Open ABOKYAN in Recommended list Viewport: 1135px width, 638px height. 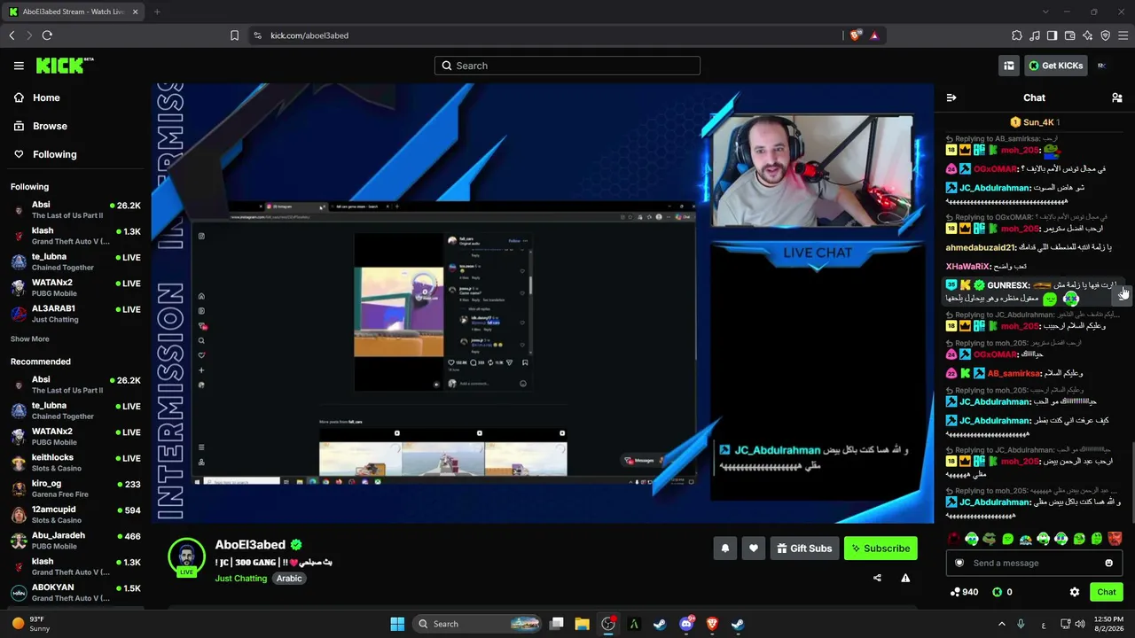coord(76,592)
